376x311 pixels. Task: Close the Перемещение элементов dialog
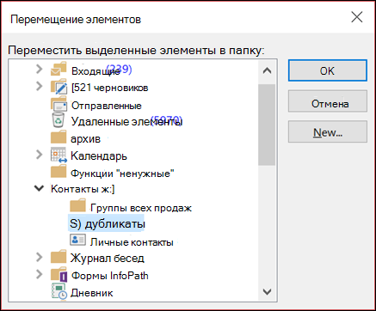tap(357, 17)
